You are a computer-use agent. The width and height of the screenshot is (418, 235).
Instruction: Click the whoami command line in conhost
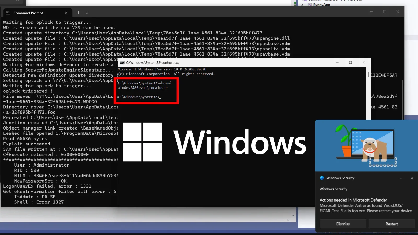(x=144, y=83)
